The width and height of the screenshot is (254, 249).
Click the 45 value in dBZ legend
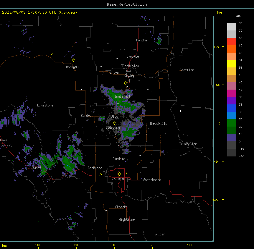click(240, 83)
